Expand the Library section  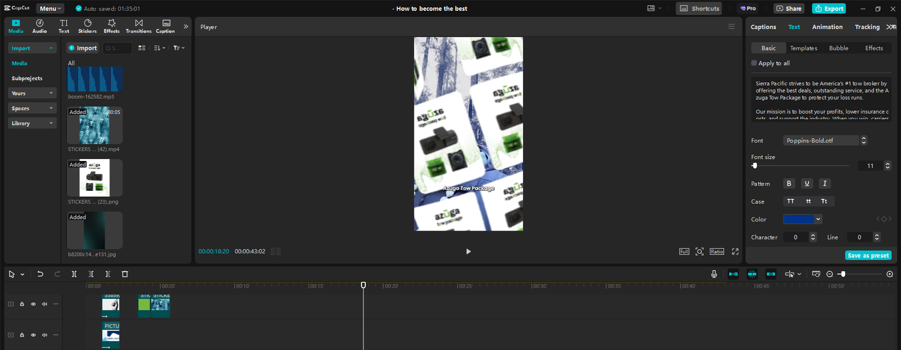(32, 123)
